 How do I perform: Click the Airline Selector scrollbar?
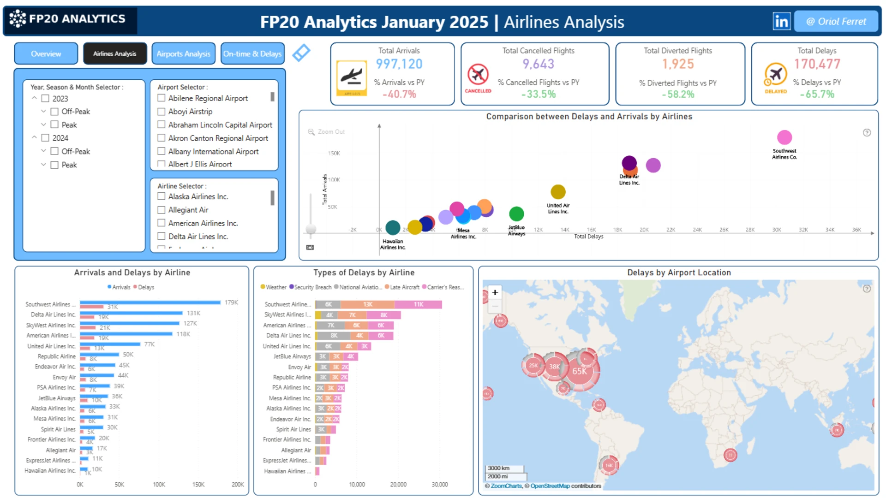click(272, 198)
